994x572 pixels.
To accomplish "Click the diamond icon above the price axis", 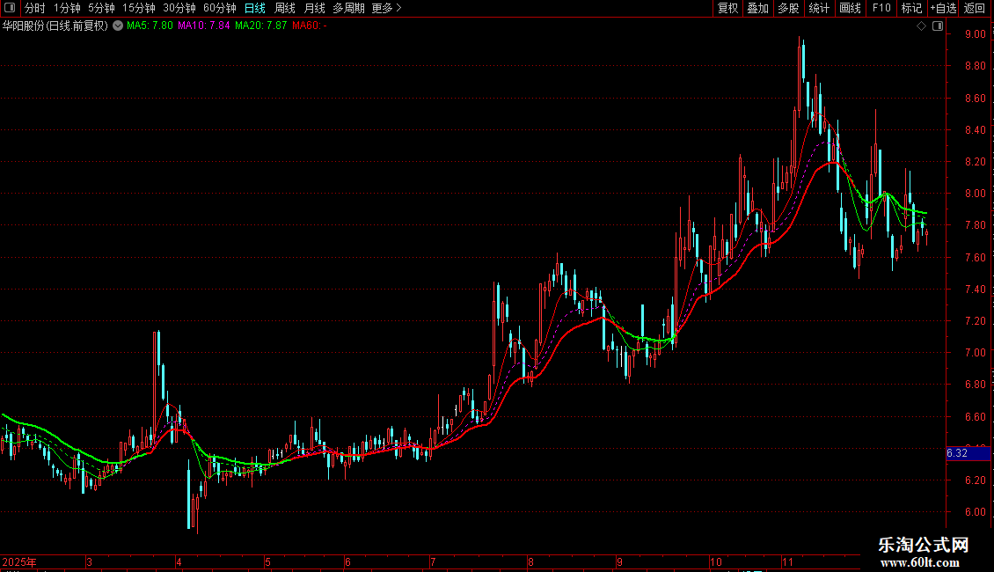I will coord(922,26).
